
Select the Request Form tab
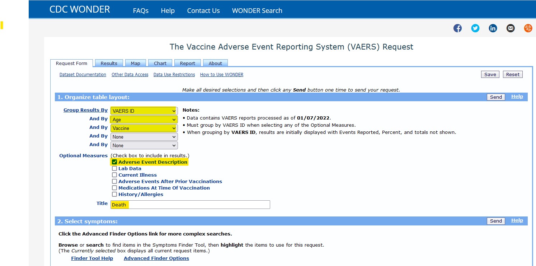click(71, 63)
